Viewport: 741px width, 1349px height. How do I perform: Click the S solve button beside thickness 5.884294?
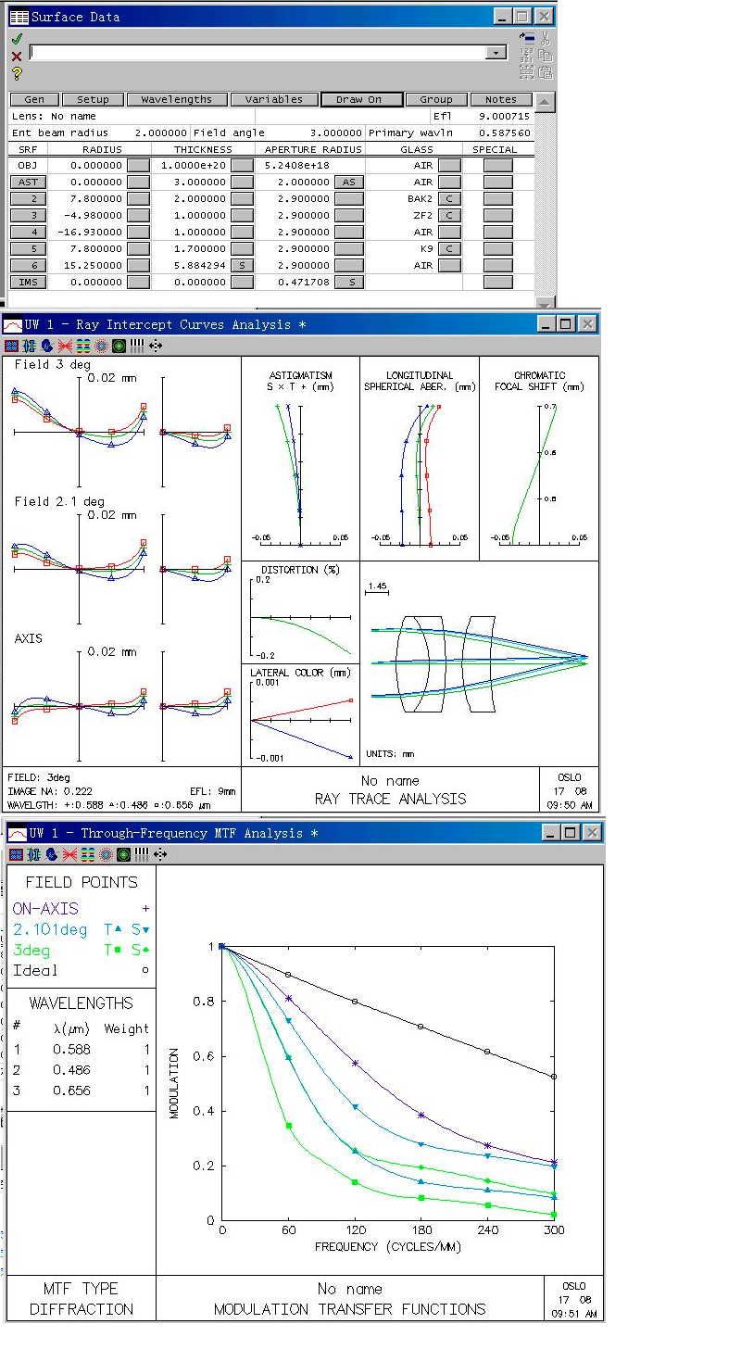point(242,265)
